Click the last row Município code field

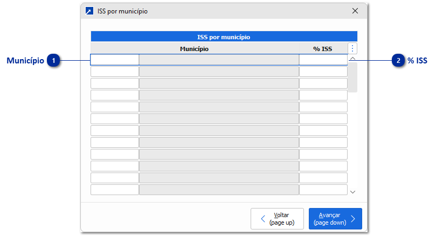tap(114, 190)
